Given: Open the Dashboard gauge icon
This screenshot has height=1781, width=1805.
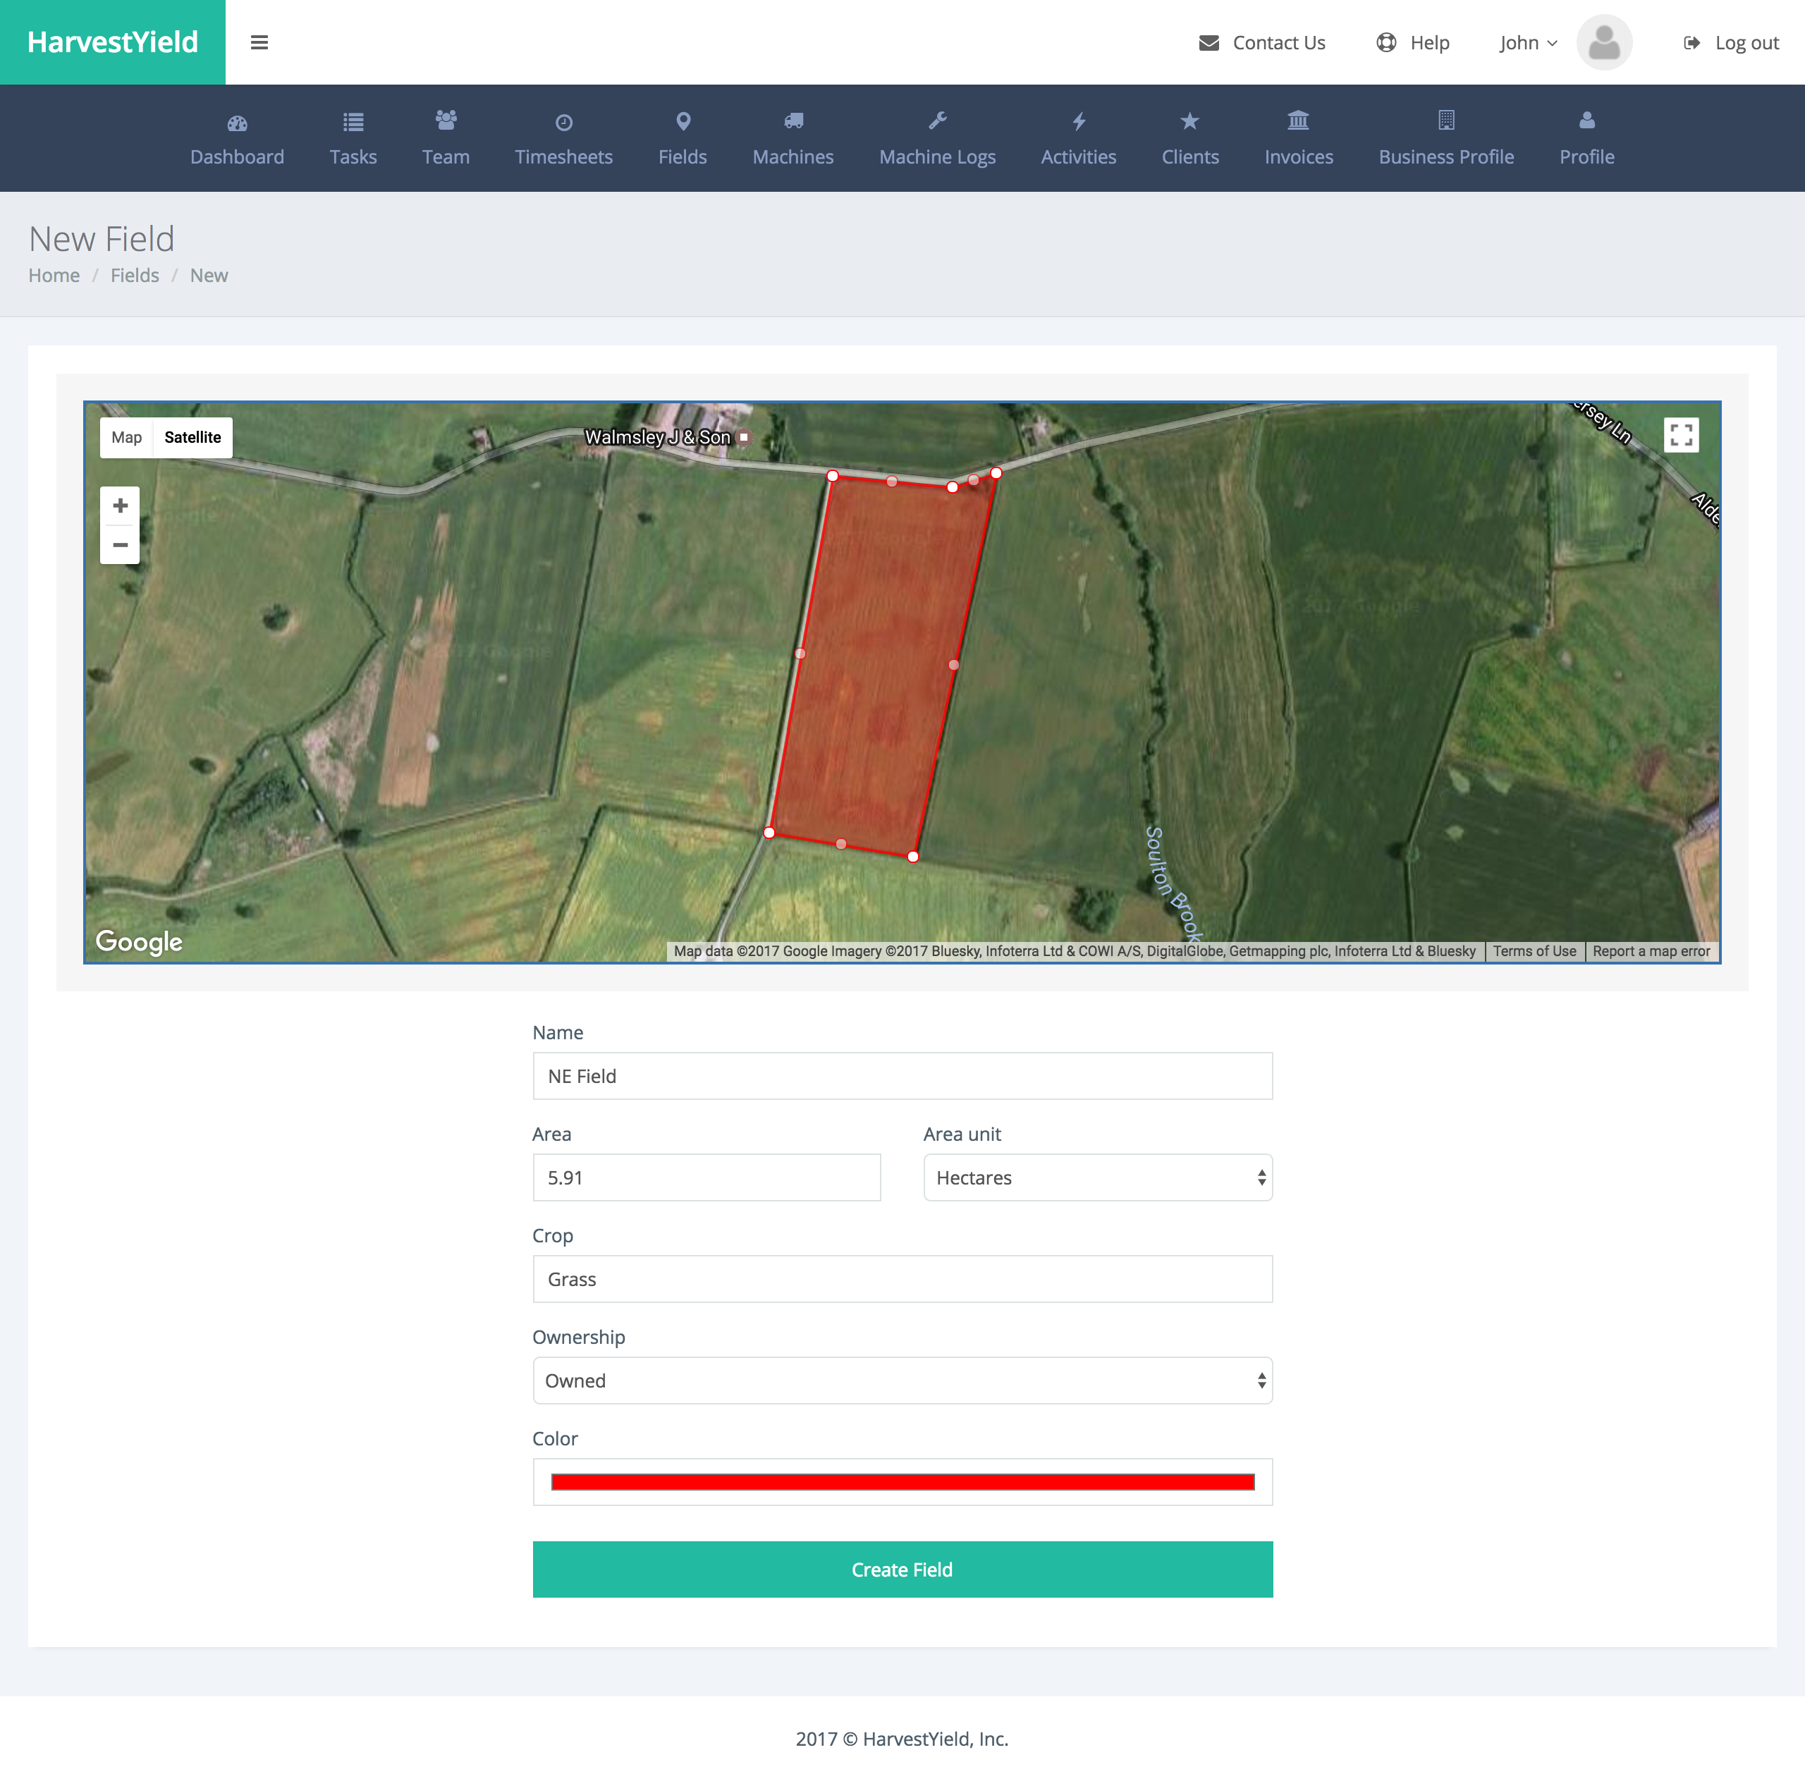Looking at the screenshot, I should (x=238, y=123).
